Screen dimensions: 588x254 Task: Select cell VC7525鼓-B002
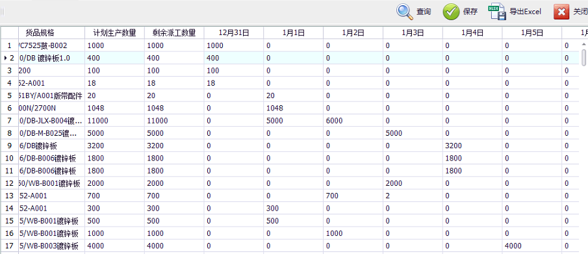(52, 45)
